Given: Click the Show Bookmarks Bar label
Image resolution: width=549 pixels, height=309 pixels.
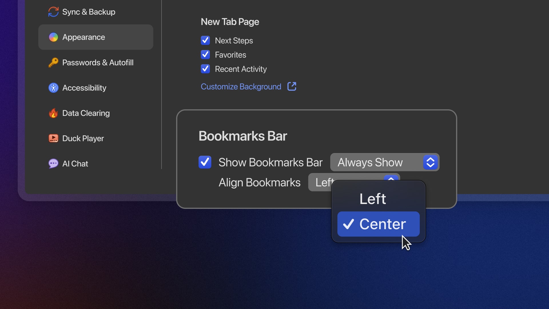Looking at the screenshot, I should coord(270,162).
